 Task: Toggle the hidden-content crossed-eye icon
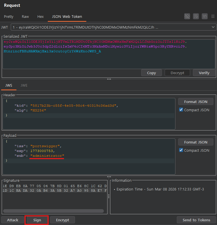click(187, 16)
